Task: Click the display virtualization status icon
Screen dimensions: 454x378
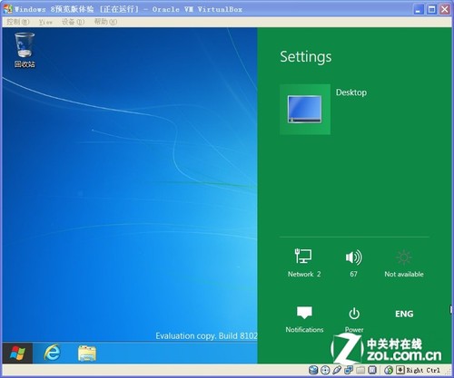Action: tap(372, 370)
